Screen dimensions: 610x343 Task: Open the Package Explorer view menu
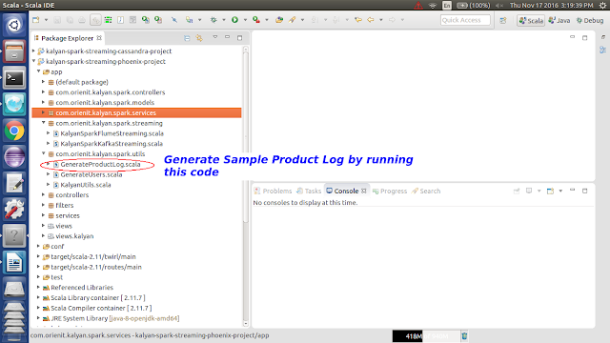coord(214,37)
